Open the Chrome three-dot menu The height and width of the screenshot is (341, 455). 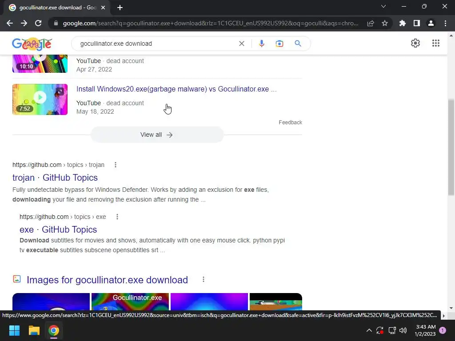(445, 23)
